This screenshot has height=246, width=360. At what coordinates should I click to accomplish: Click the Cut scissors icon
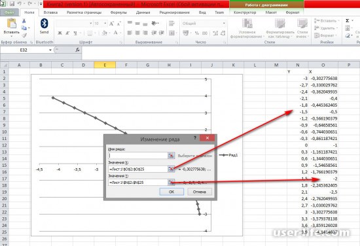tap(24, 21)
